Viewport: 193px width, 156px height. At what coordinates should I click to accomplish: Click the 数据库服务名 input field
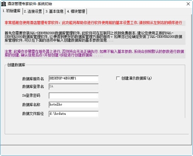(74, 78)
